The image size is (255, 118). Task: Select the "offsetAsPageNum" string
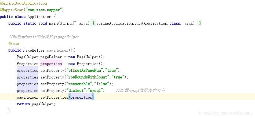click(85, 70)
